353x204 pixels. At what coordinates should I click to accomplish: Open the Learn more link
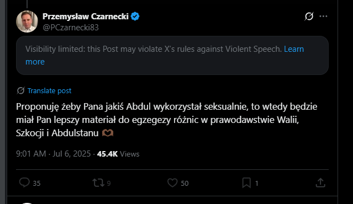click(165, 55)
